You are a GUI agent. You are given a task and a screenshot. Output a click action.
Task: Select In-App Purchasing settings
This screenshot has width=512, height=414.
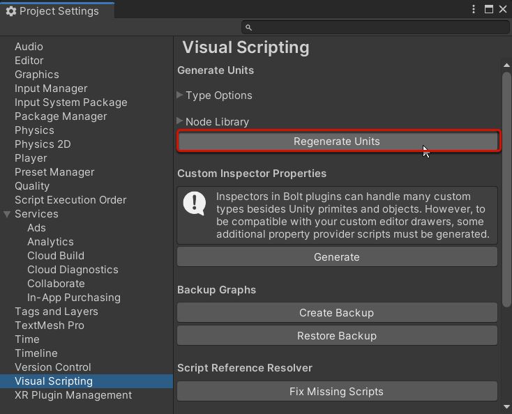74,298
